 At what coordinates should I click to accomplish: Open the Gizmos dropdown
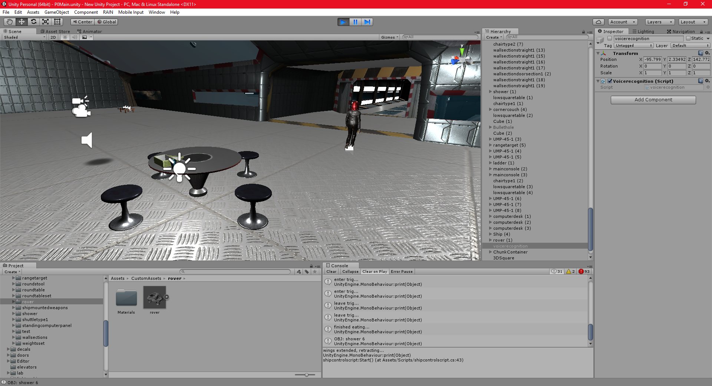[x=390, y=37]
